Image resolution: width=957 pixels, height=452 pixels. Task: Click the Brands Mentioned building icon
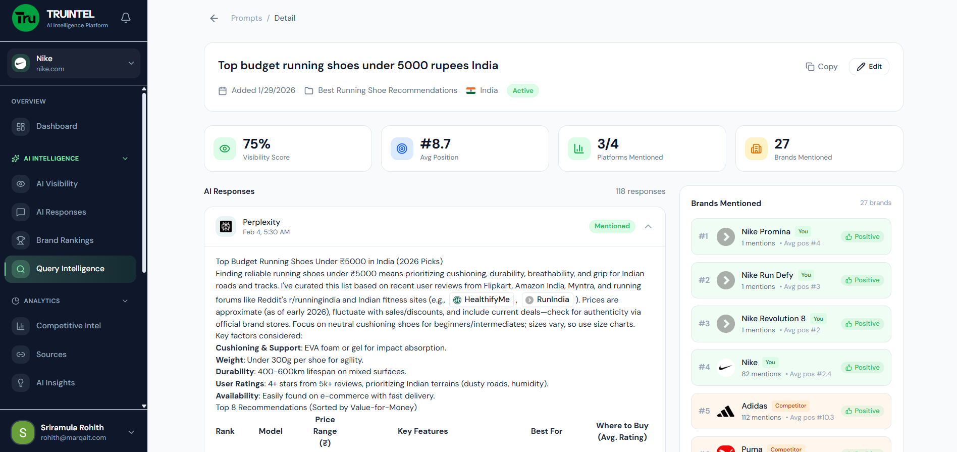pyautogui.click(x=756, y=148)
